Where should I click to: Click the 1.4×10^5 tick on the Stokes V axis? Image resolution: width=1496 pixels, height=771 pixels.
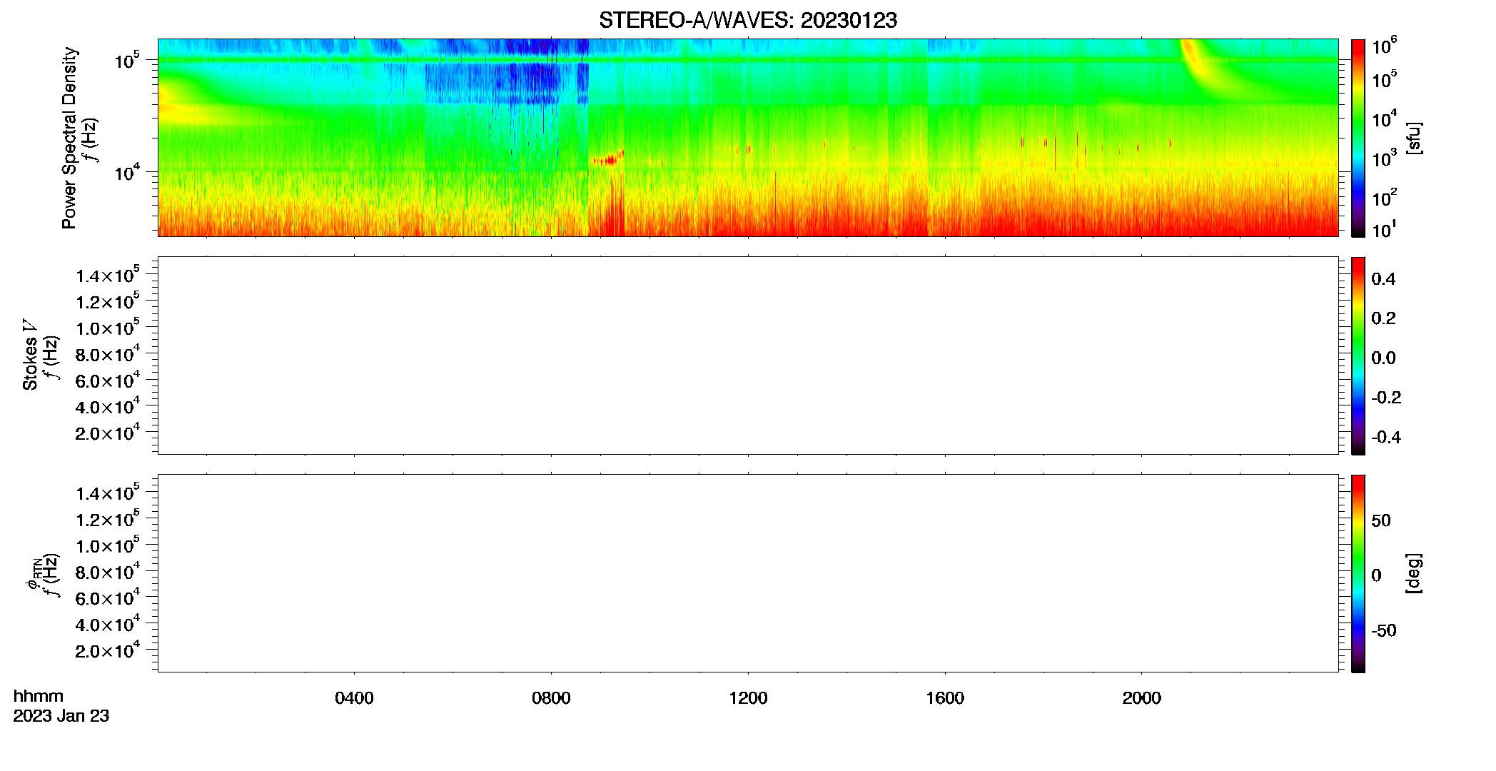(x=108, y=276)
